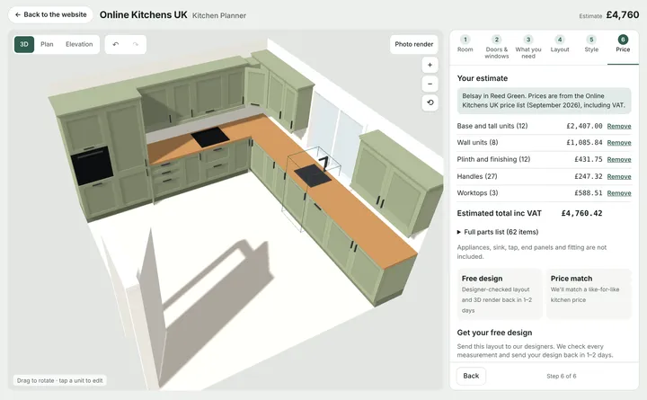Click the Plinth and finishing (12) label

point(493,159)
